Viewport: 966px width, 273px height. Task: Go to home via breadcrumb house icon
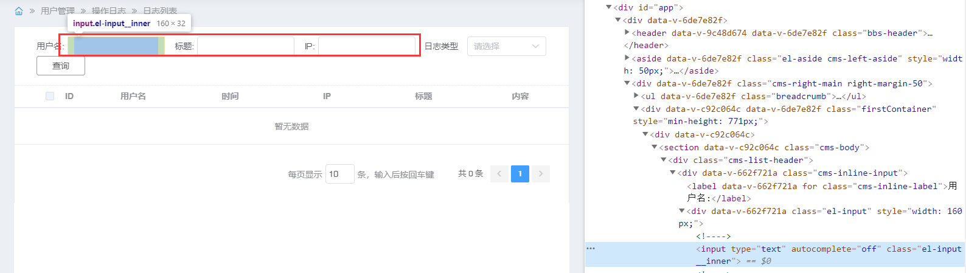(19, 11)
